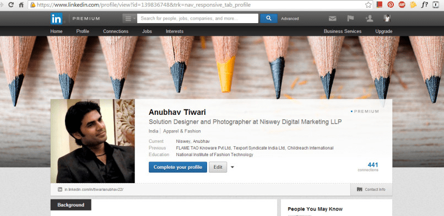The image size is (444, 216).
Task: Click the small LinkedIn icon beside profile URL
Action: 60,190
